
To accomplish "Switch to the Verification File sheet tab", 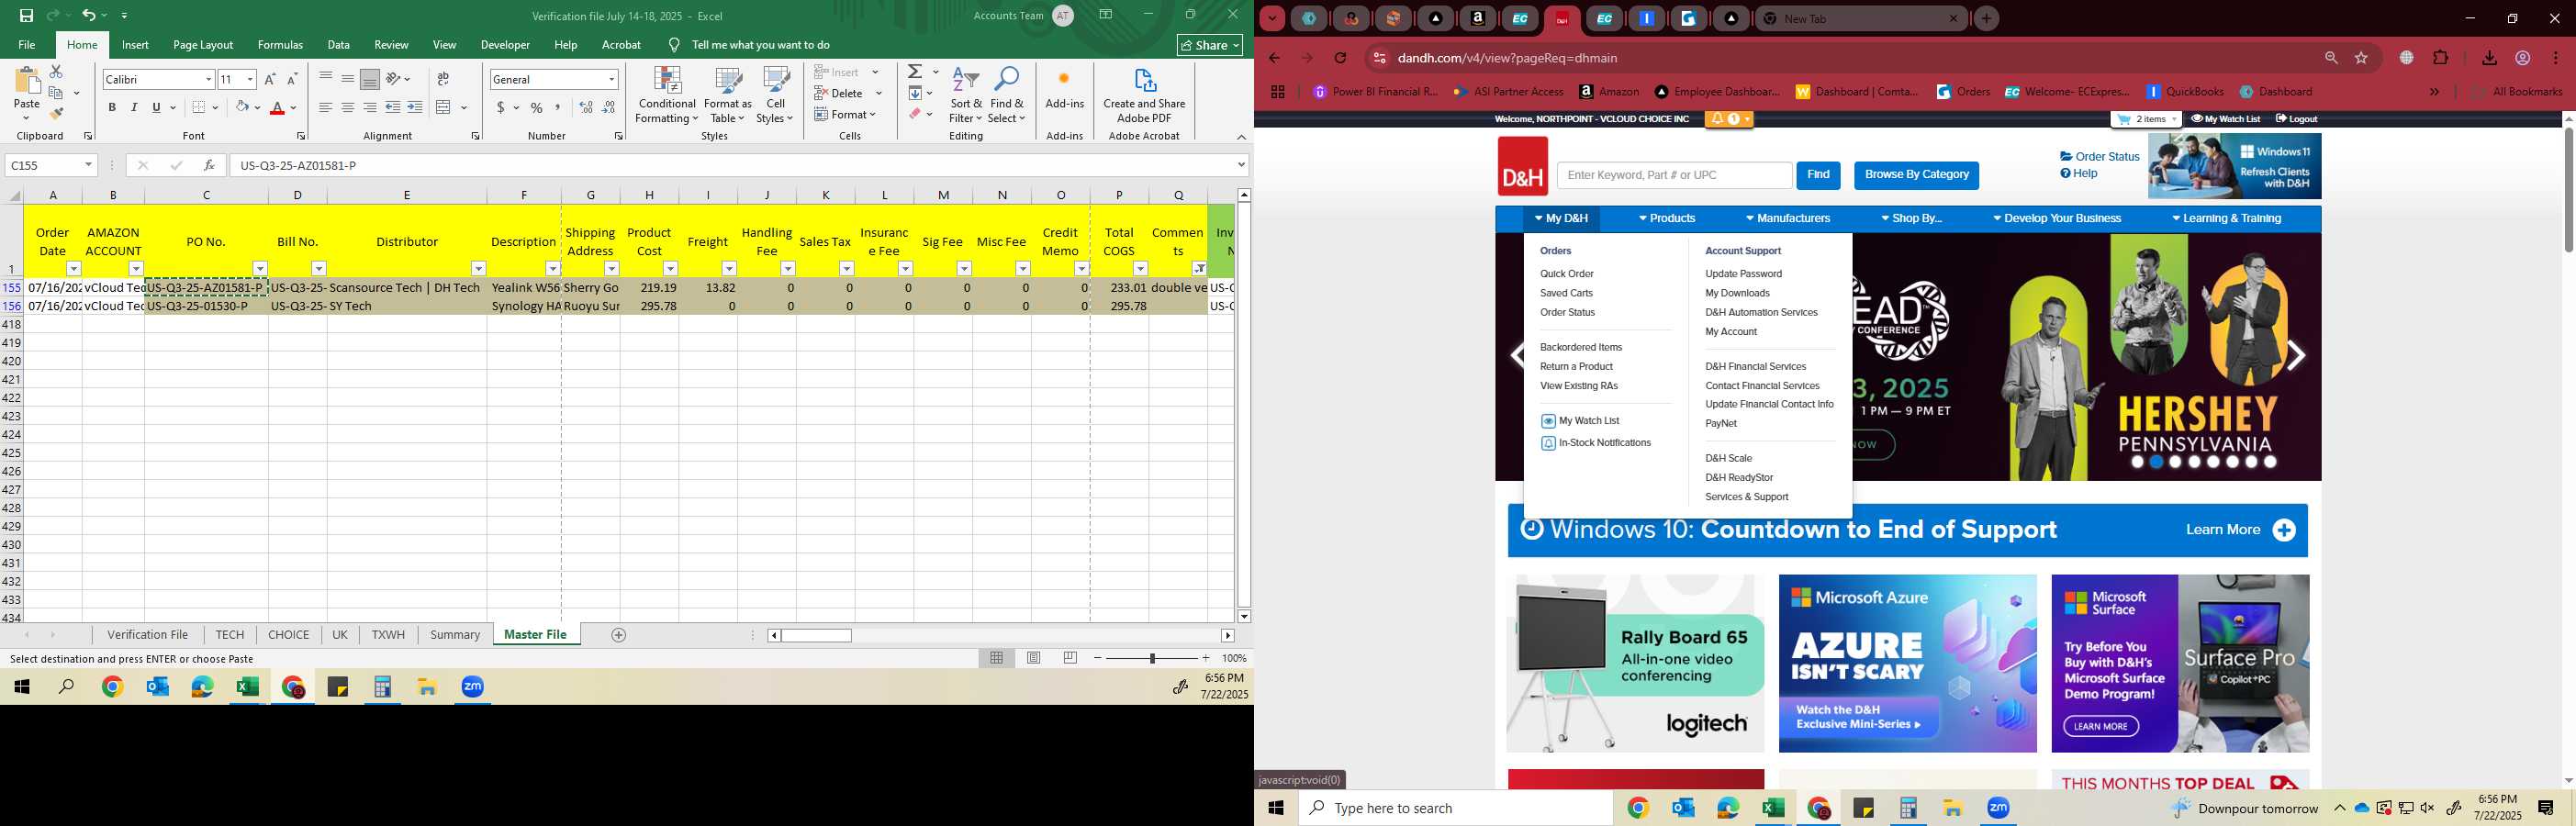I will click(148, 635).
